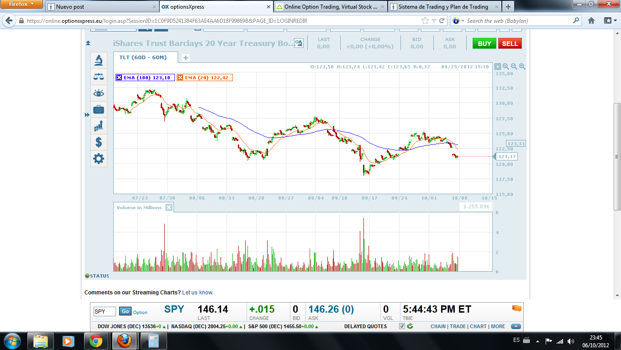Fit the chart with the square frame icon
This screenshot has height=350, width=621.
pos(498,67)
